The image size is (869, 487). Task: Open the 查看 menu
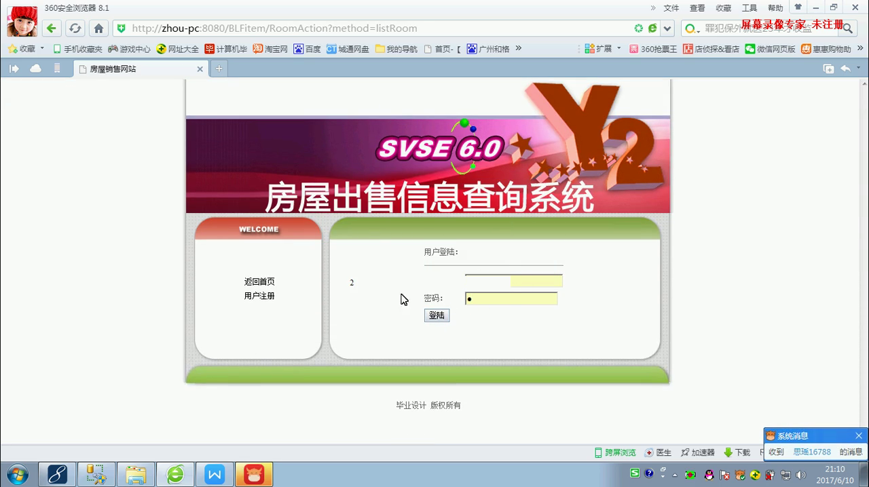pos(697,8)
